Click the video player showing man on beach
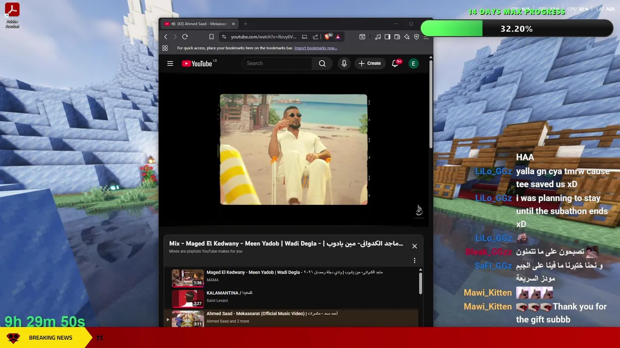 pyautogui.click(x=294, y=149)
